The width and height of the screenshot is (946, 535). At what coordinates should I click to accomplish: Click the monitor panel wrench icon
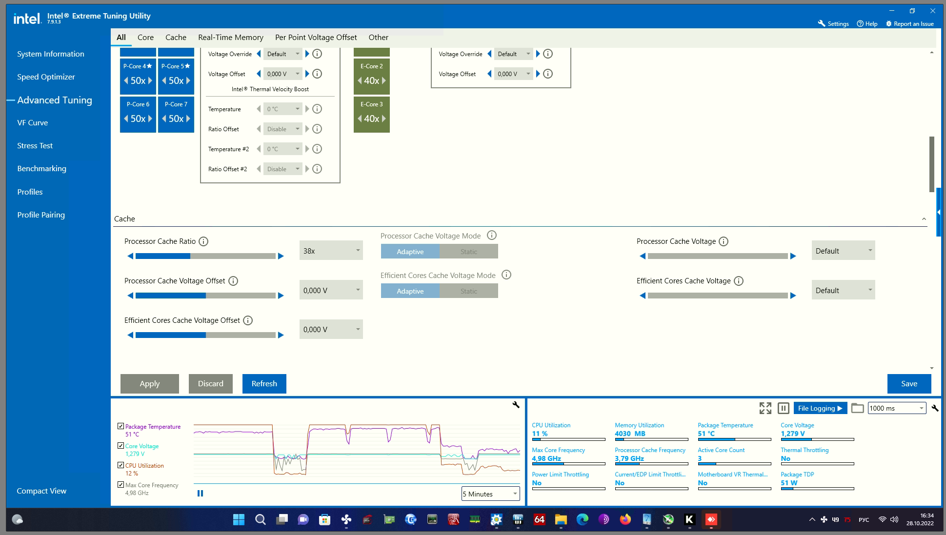pyautogui.click(x=934, y=408)
